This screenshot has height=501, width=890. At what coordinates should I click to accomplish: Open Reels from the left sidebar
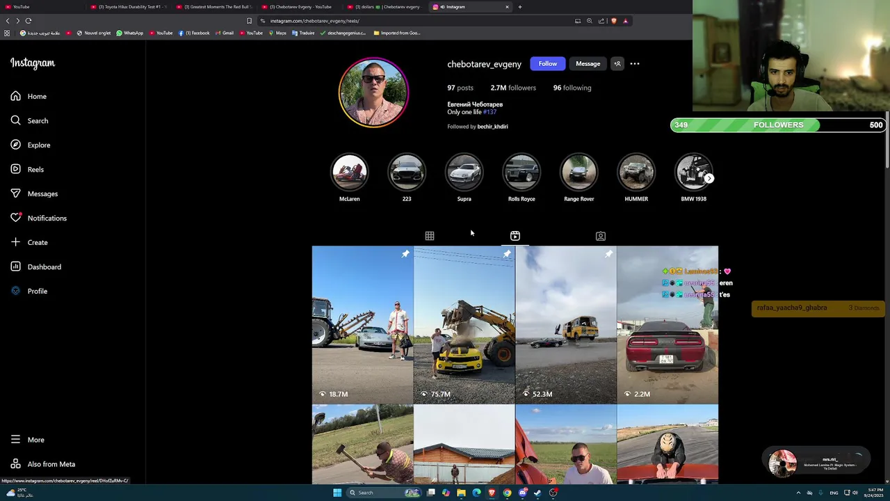point(27,169)
